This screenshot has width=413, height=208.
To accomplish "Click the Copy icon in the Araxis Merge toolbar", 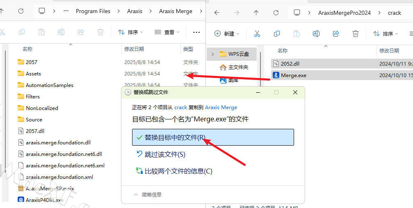I will point(22,32).
